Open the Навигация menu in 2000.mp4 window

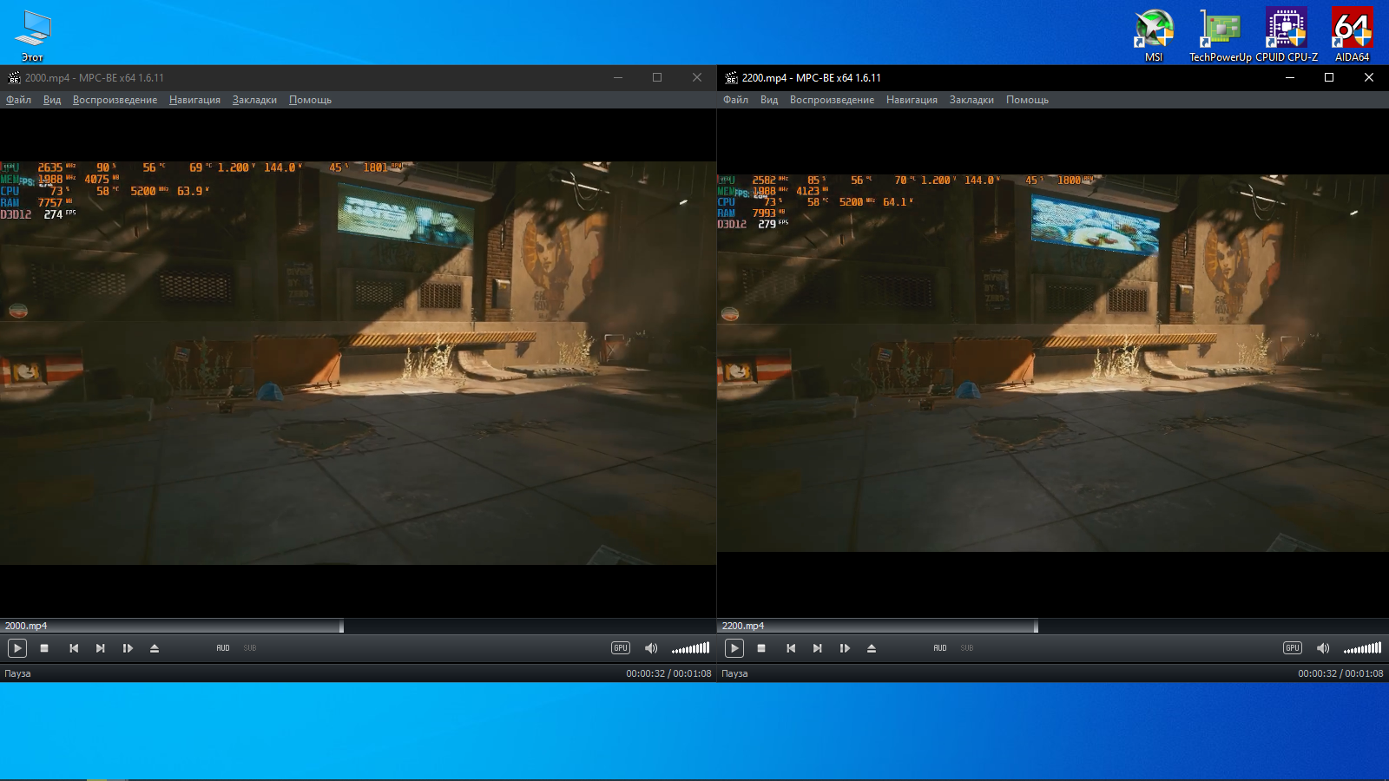194,100
